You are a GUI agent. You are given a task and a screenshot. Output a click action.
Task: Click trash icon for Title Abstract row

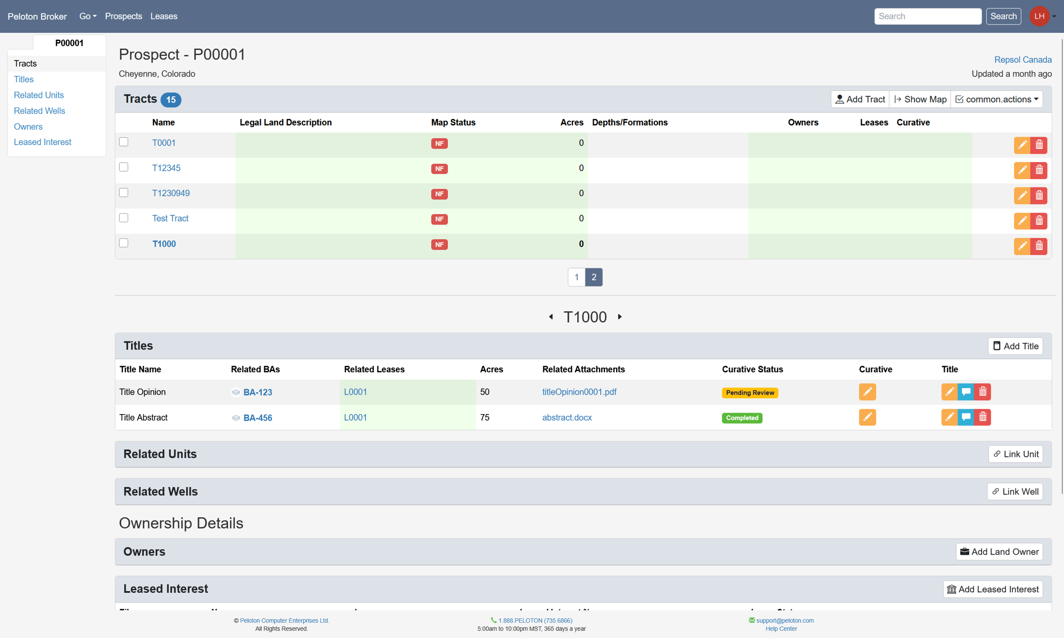[x=983, y=417]
